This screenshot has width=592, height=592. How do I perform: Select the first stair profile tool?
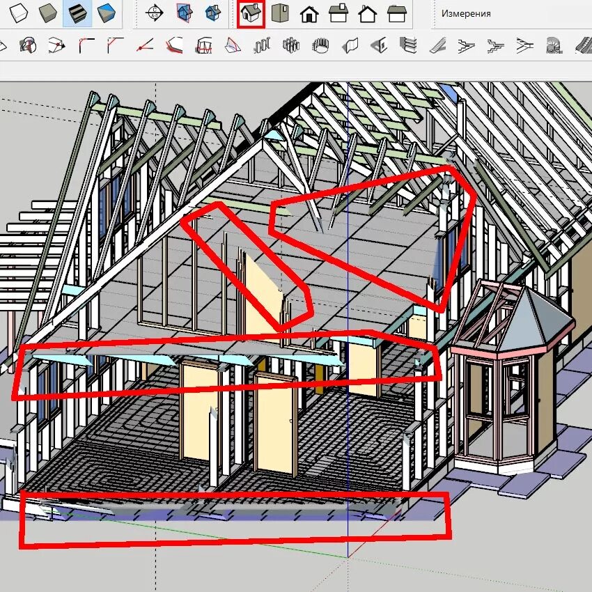tap(466, 46)
